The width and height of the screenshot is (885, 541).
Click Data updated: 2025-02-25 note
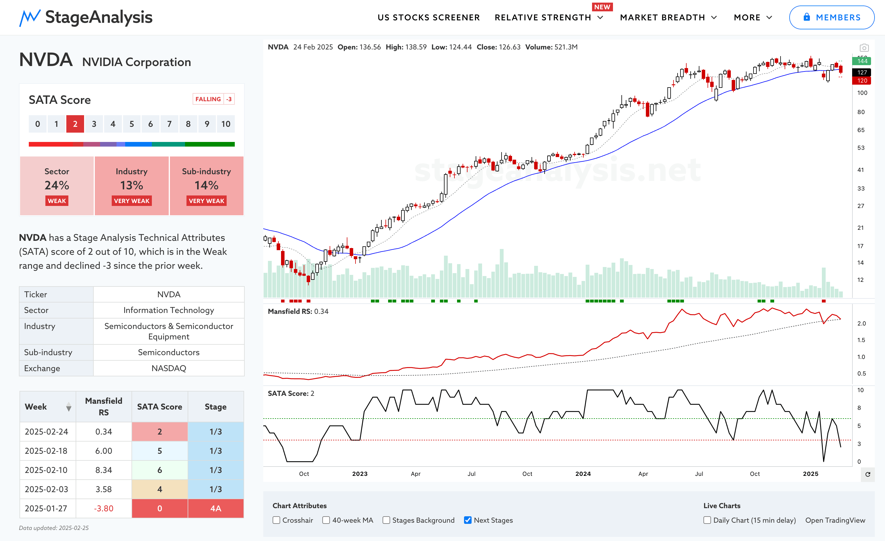pos(54,528)
